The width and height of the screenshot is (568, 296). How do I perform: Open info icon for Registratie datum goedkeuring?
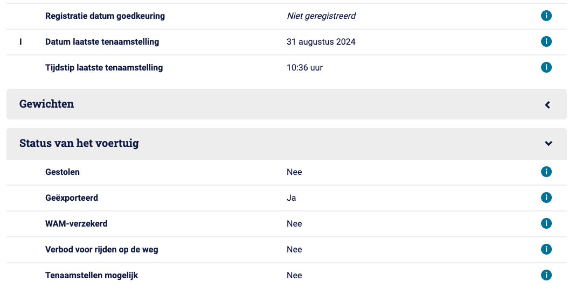tap(546, 16)
